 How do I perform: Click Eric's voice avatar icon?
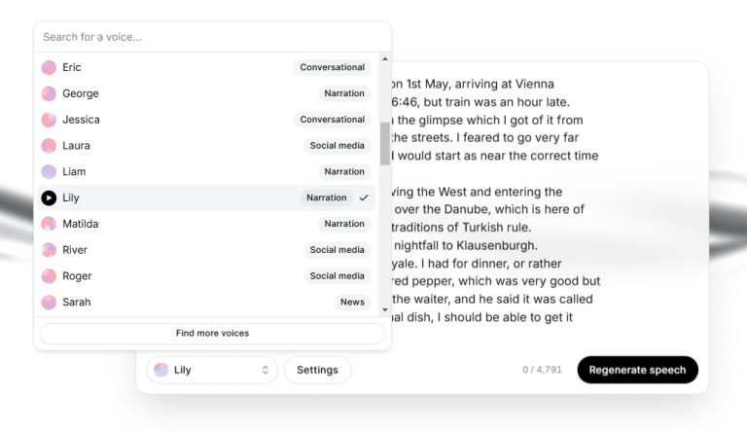[49, 67]
